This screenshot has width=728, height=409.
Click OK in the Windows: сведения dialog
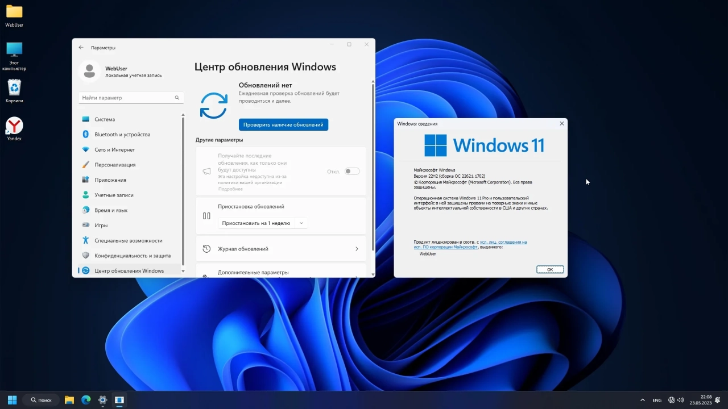(550, 269)
